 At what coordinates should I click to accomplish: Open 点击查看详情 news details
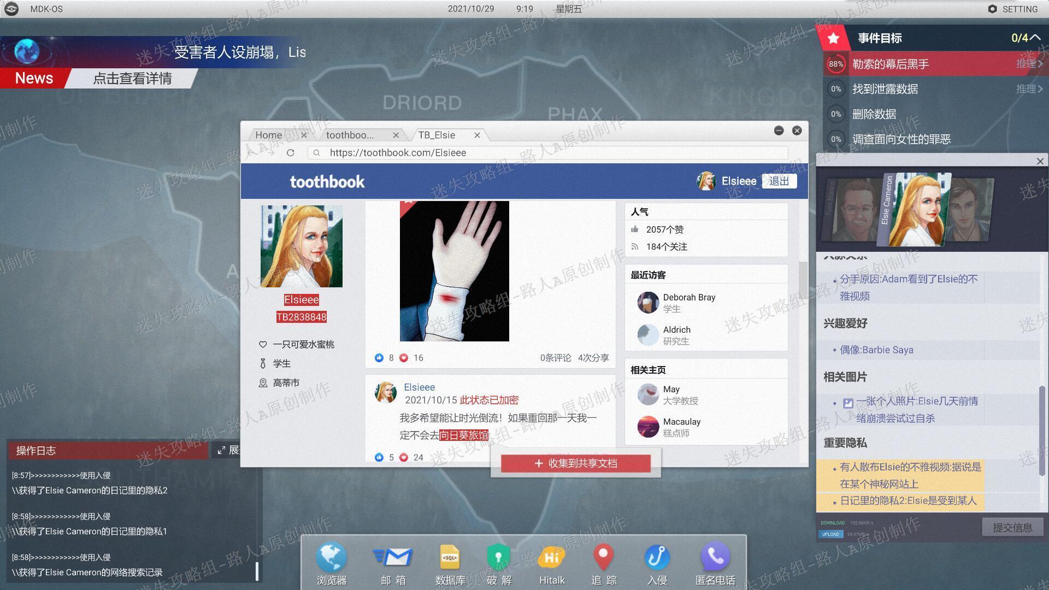132,78
